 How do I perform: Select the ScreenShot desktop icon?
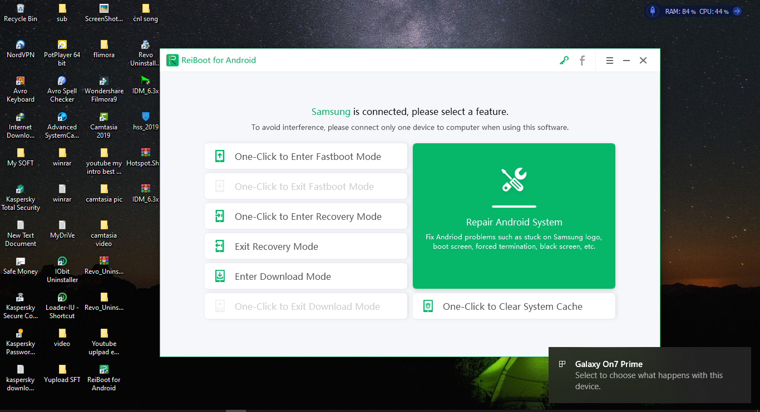[x=104, y=13]
